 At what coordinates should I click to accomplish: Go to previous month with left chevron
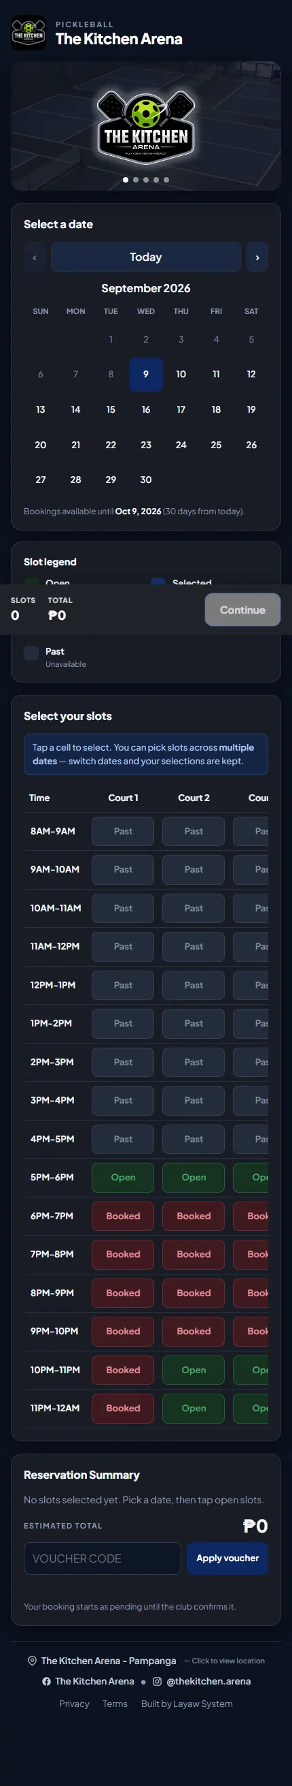click(35, 257)
